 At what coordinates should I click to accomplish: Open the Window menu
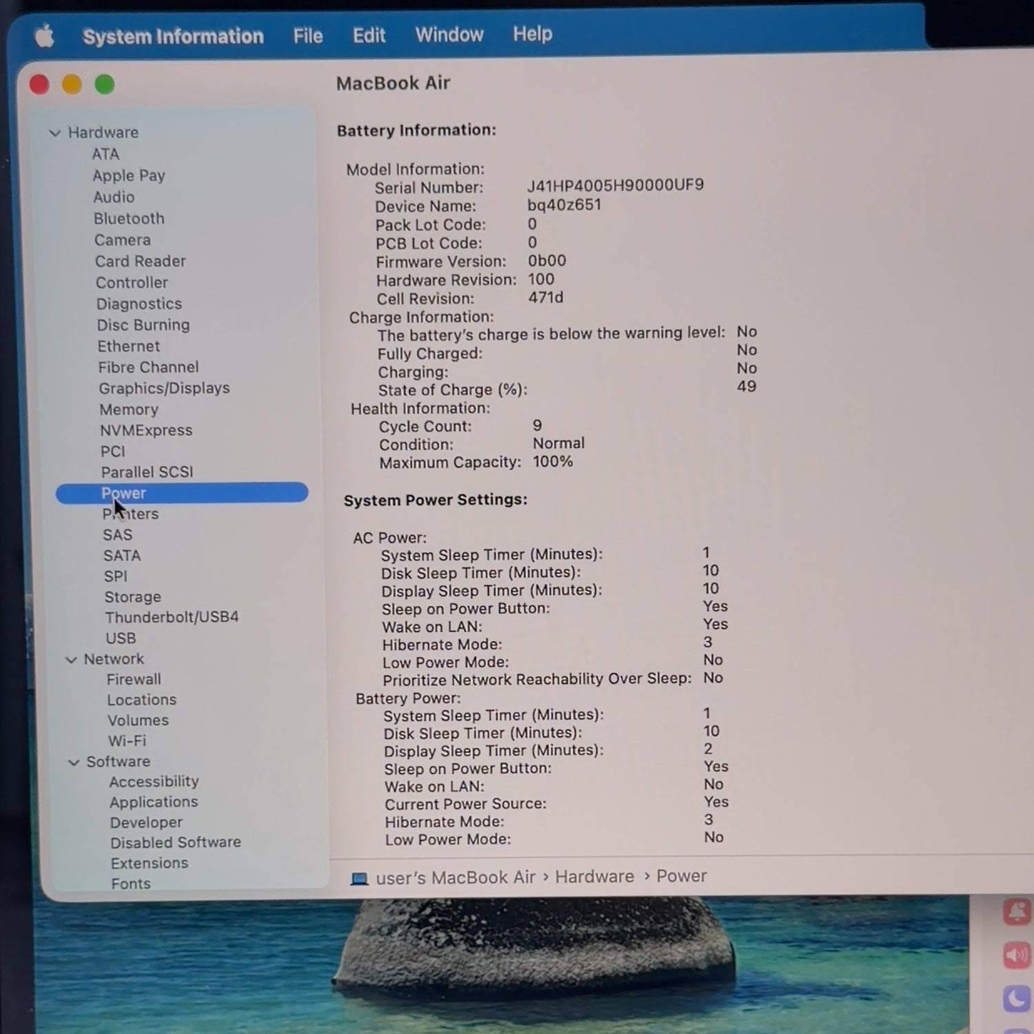449,34
